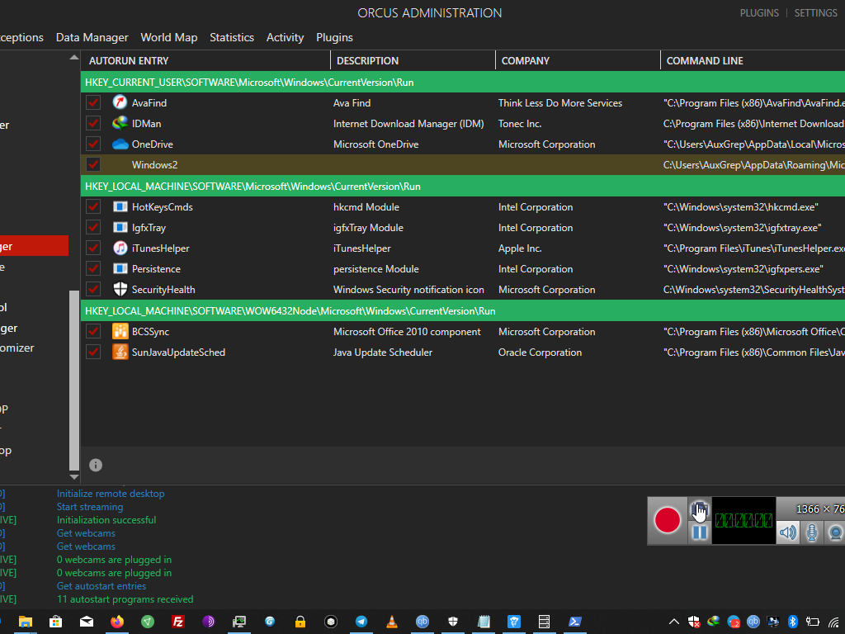The height and width of the screenshot is (634, 845).
Task: Uncheck the HotKeysCmds autorun entry
Action: point(93,206)
